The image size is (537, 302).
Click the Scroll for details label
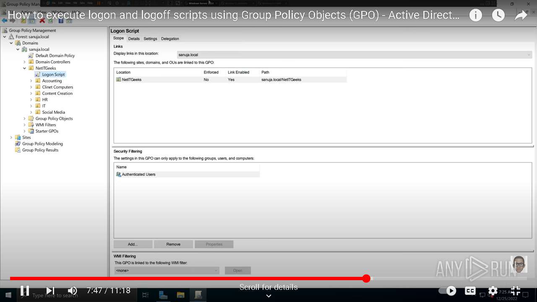click(268, 287)
